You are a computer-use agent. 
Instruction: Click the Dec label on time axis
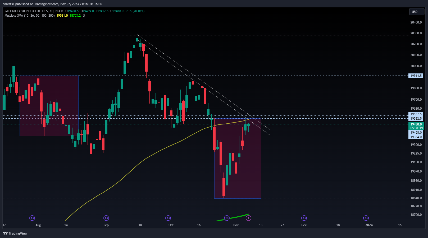click(304, 225)
